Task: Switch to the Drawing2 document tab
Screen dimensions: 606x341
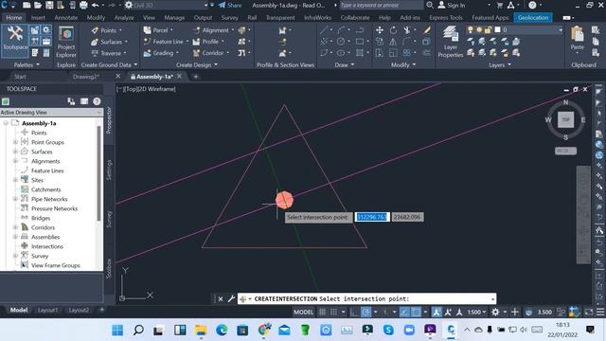Action: 86,77
